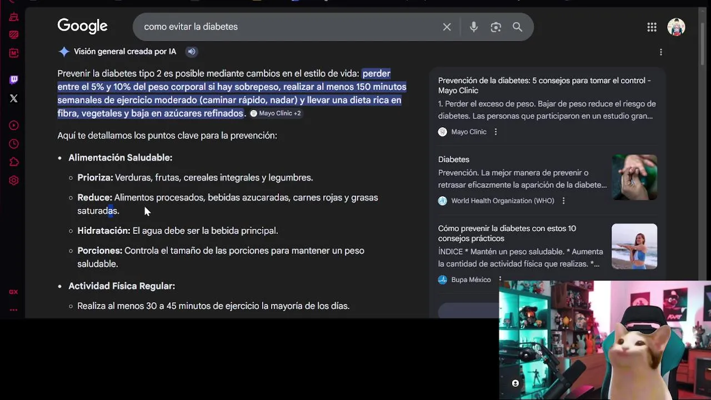Open the AI overview three-dot options menu
Viewport: 711px width, 400px height.
tap(660, 52)
